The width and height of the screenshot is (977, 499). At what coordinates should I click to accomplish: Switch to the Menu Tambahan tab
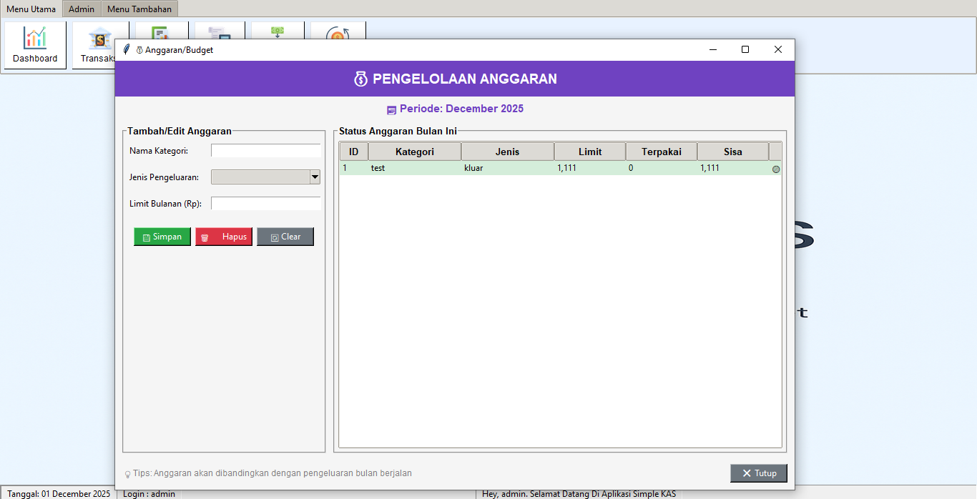pos(139,9)
